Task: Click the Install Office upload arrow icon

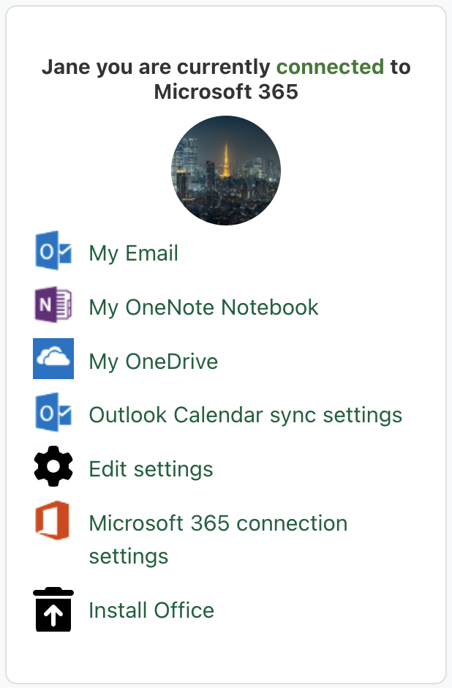Action: [x=53, y=610]
